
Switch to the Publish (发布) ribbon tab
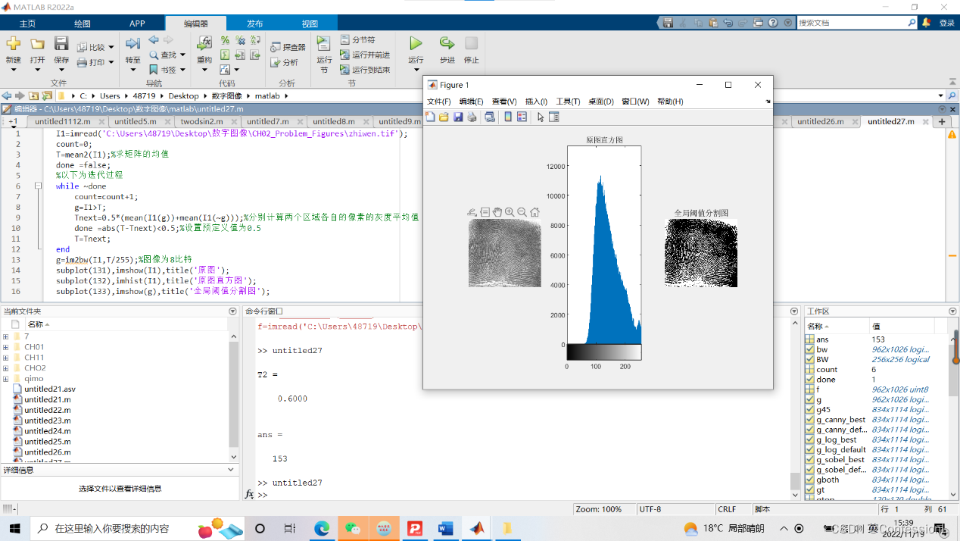point(255,23)
